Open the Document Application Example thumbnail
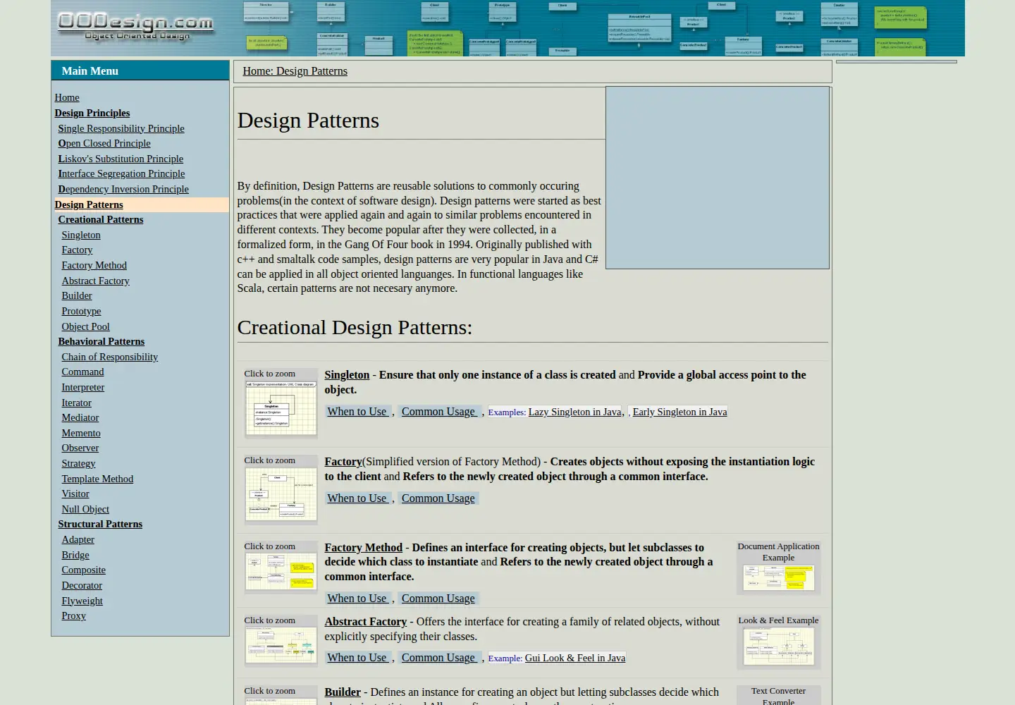The width and height of the screenshot is (1015, 705). (778, 578)
